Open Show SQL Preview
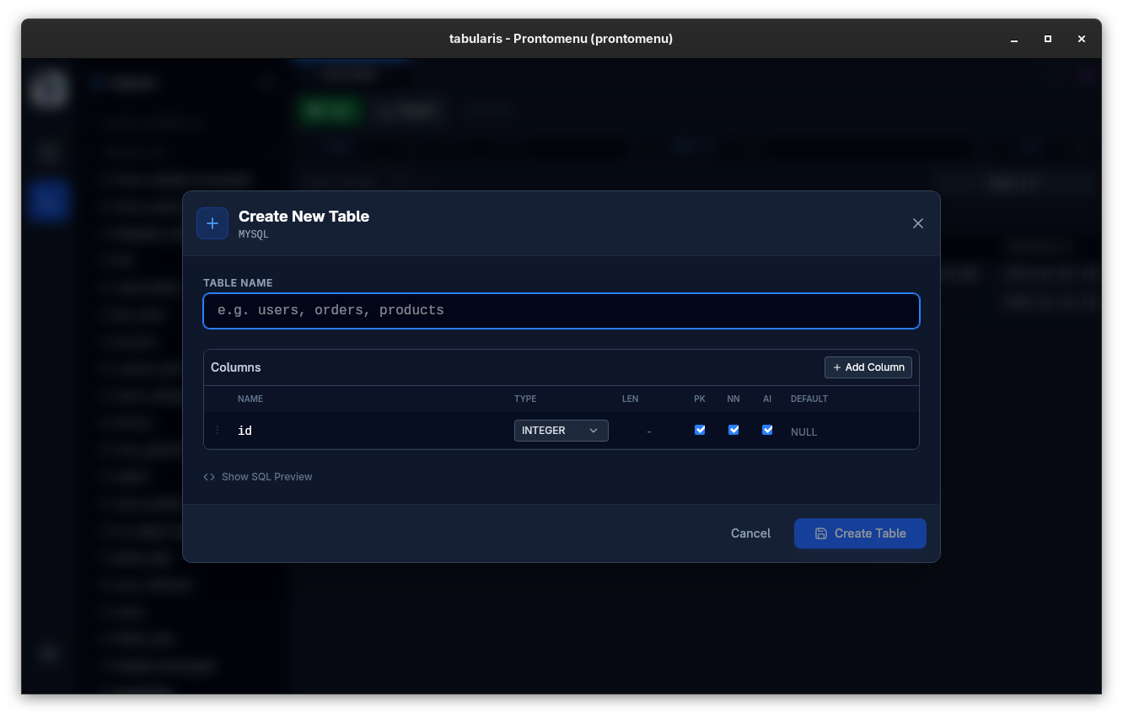Viewport: 1123px width, 718px height. click(266, 476)
